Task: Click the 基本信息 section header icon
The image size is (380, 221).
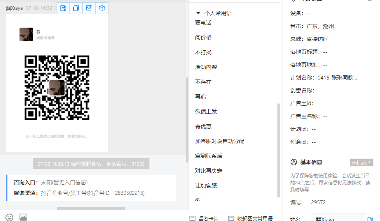Action: coord(294,162)
